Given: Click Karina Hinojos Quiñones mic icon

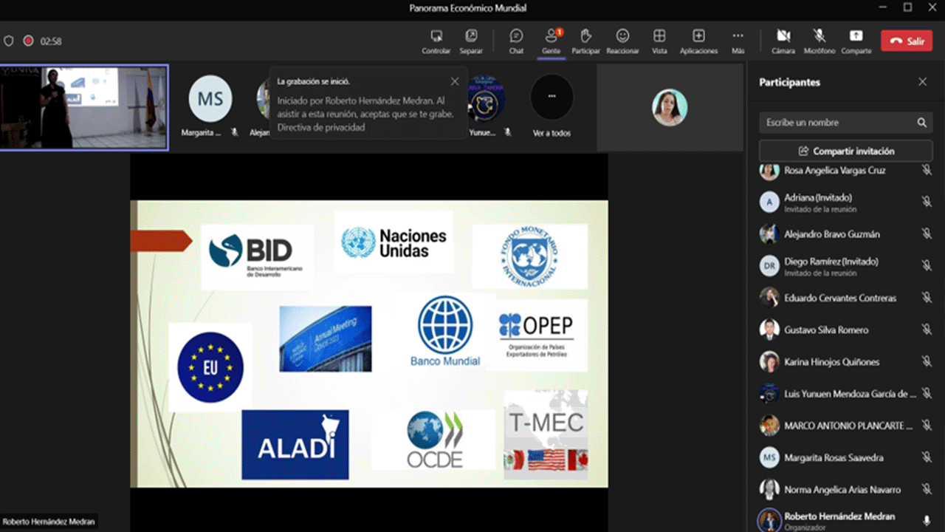Looking at the screenshot, I should [927, 362].
